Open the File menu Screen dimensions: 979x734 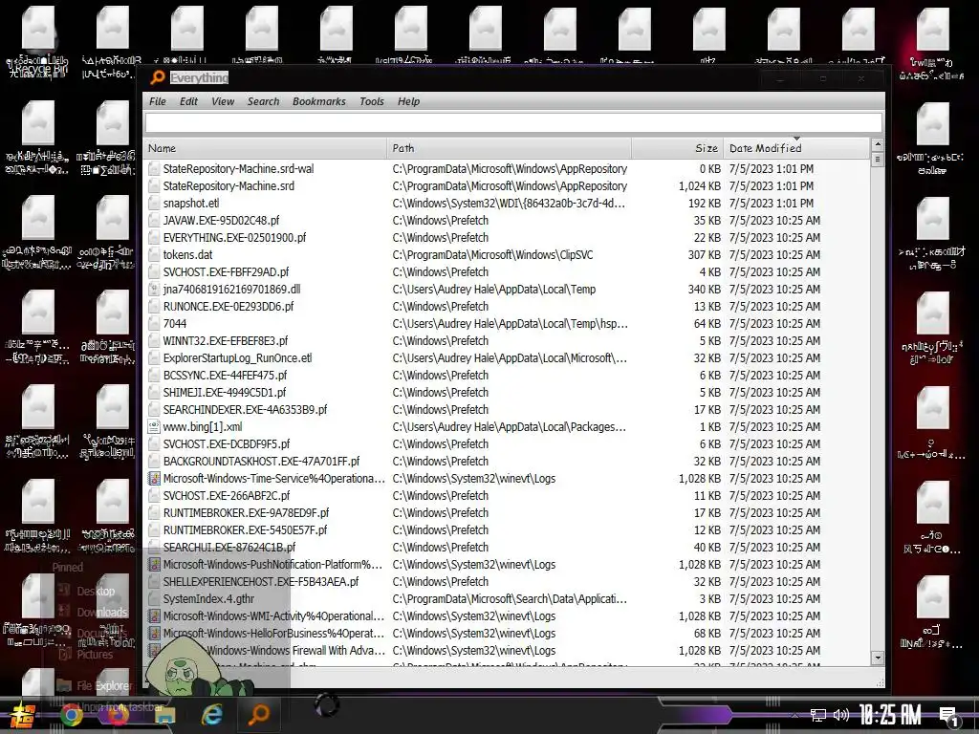tap(158, 101)
